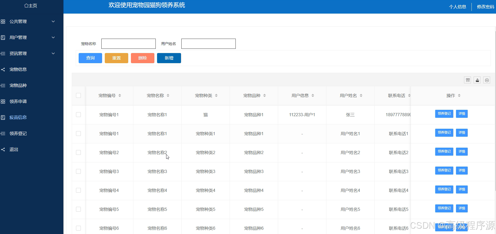This screenshot has width=496, height=234.
Task: Open the column filter icon in table toolbar
Action: pyautogui.click(x=467, y=80)
